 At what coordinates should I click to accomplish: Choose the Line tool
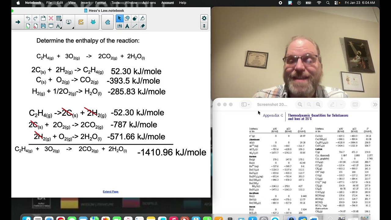(135, 26)
